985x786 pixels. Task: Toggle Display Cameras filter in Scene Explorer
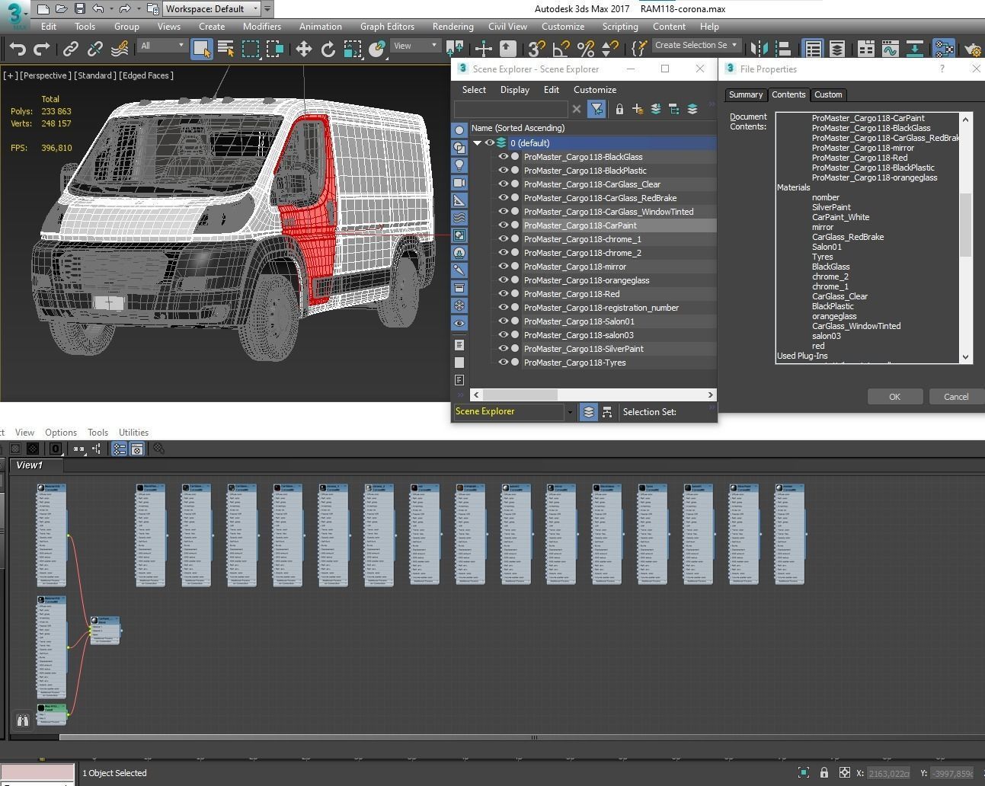click(x=459, y=183)
